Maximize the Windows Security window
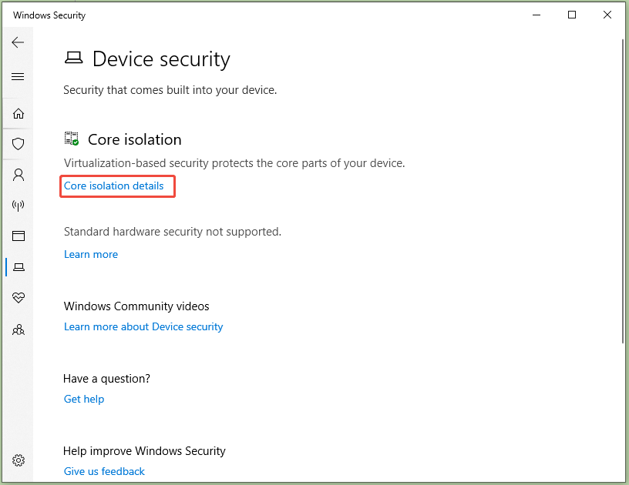This screenshot has width=629, height=485. coord(572,15)
